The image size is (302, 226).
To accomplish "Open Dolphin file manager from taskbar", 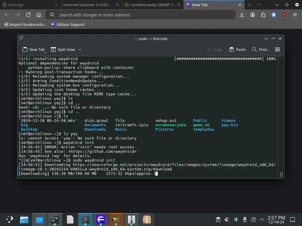I will [x=24, y=219].
